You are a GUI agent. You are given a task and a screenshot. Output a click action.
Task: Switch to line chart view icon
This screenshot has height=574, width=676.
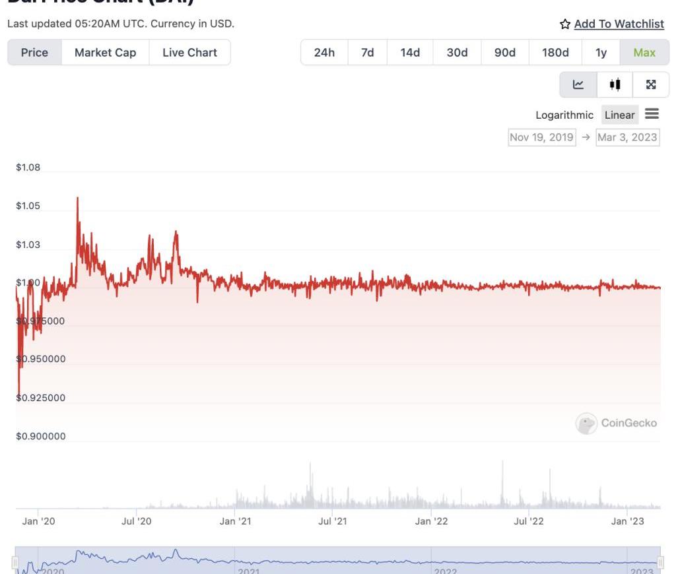[x=578, y=84]
